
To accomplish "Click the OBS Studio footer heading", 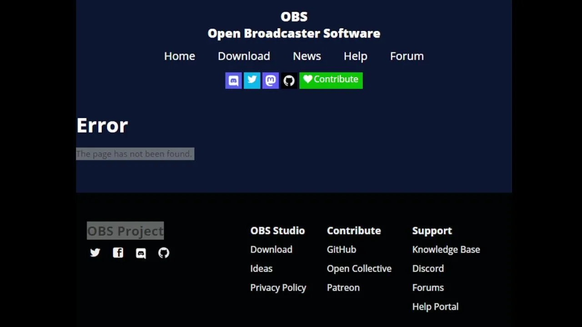I will click(x=278, y=231).
